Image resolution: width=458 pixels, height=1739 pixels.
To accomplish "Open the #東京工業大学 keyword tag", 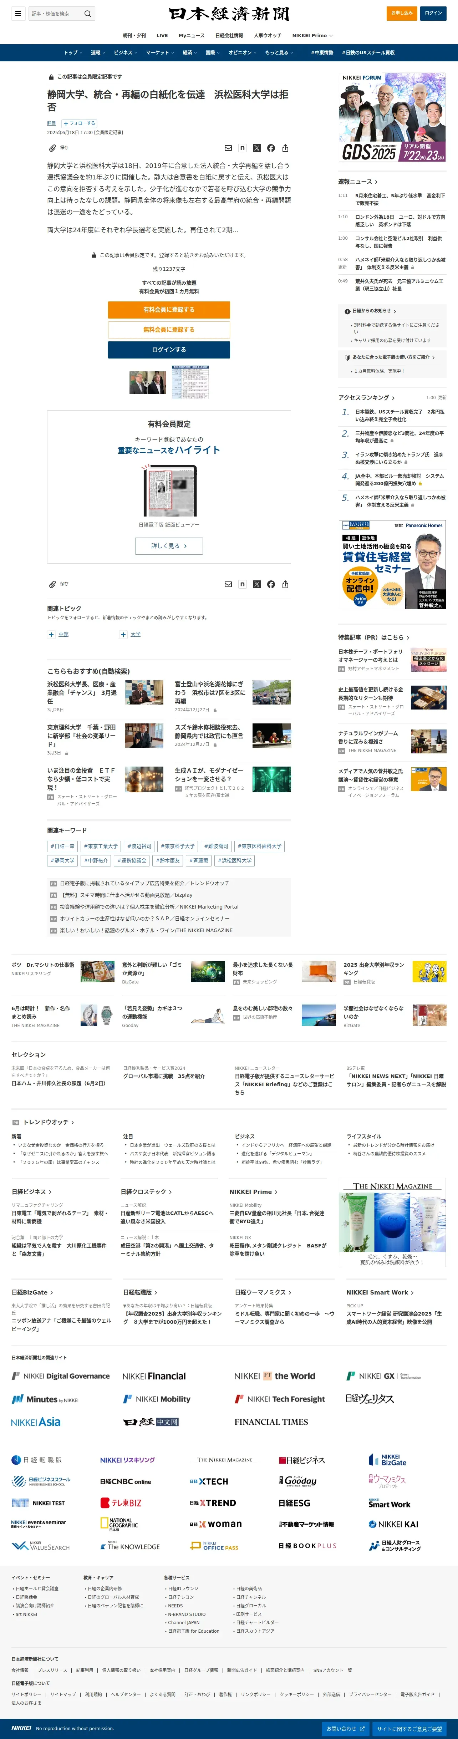I will pyautogui.click(x=101, y=846).
